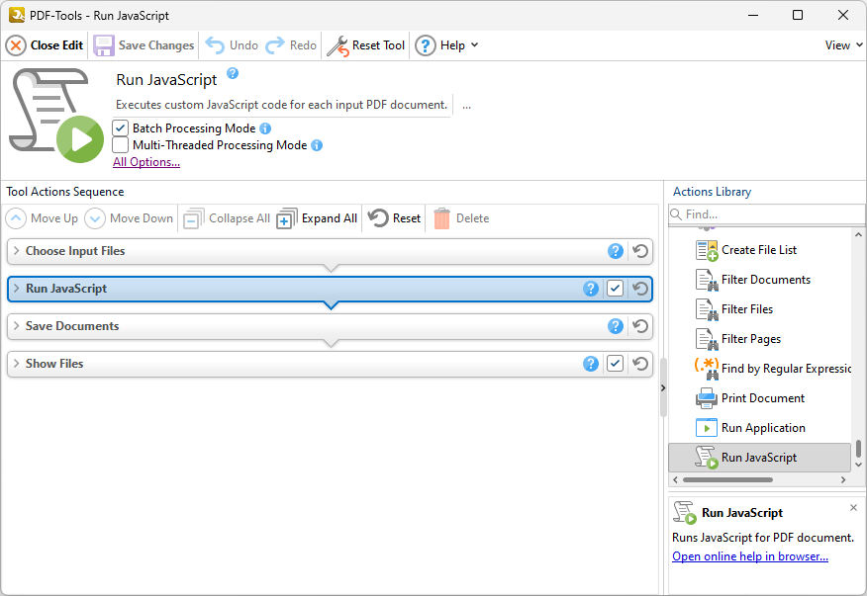
Task: Click the Redo arrow icon
Action: point(275,45)
